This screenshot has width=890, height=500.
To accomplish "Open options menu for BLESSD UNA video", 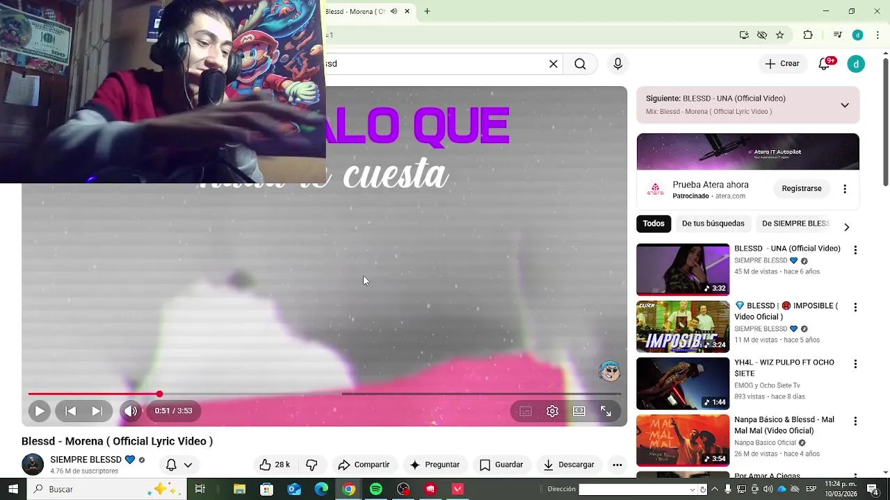I will click(855, 250).
